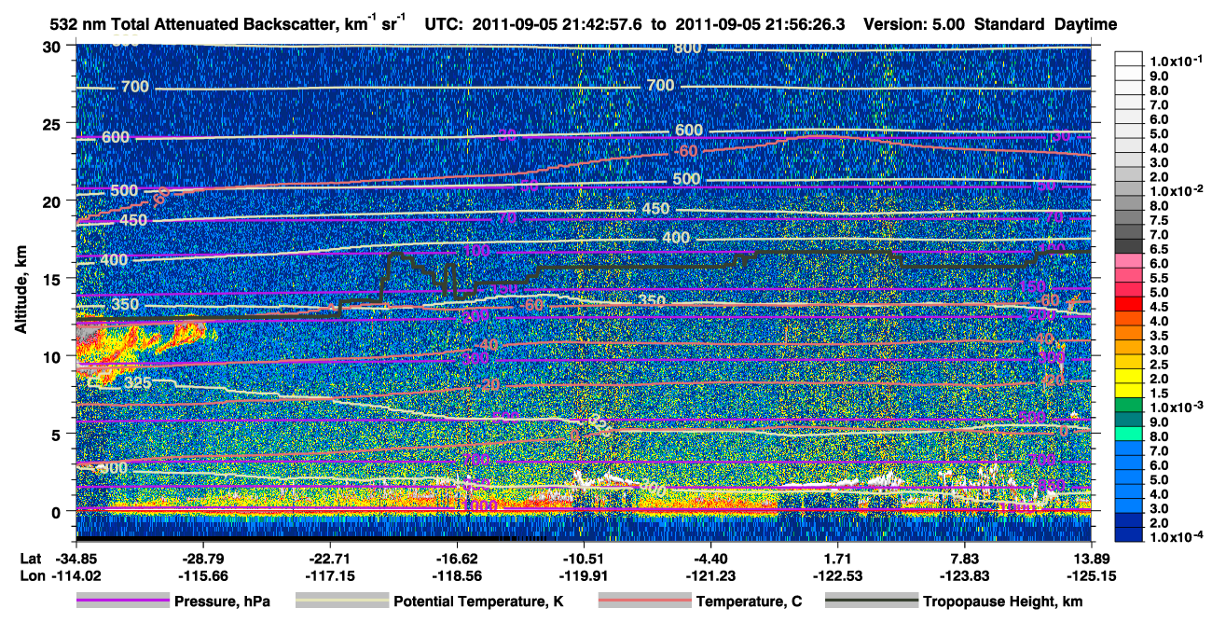This screenshot has width=1212, height=622.
Task: Click the red colorbar swatch labeled 4.5
Action: coord(1129,304)
